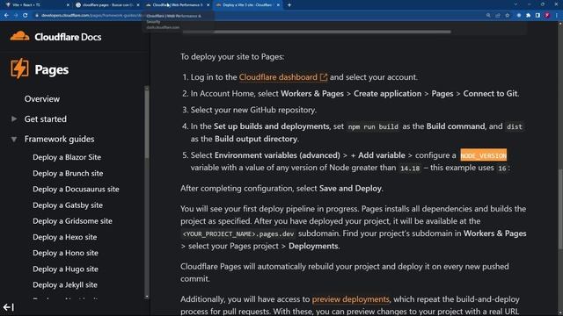Screen dimensions: 563x316
Task: Click the main page vertical scrollbar
Action: pos(560,210)
